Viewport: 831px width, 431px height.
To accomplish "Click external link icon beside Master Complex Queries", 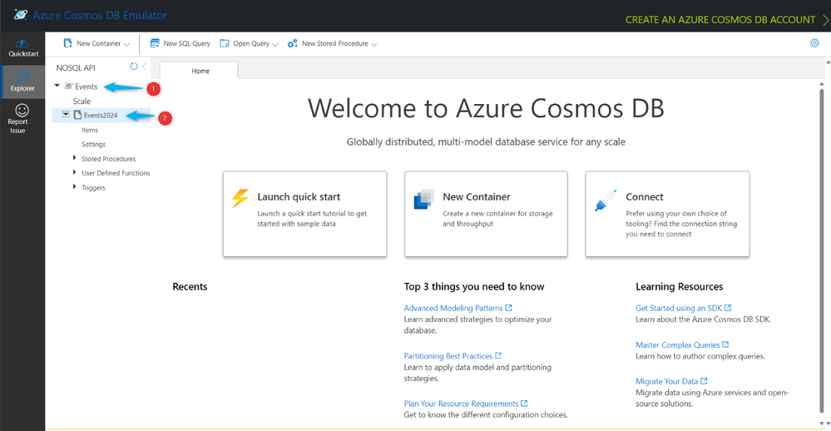I will pyautogui.click(x=725, y=344).
